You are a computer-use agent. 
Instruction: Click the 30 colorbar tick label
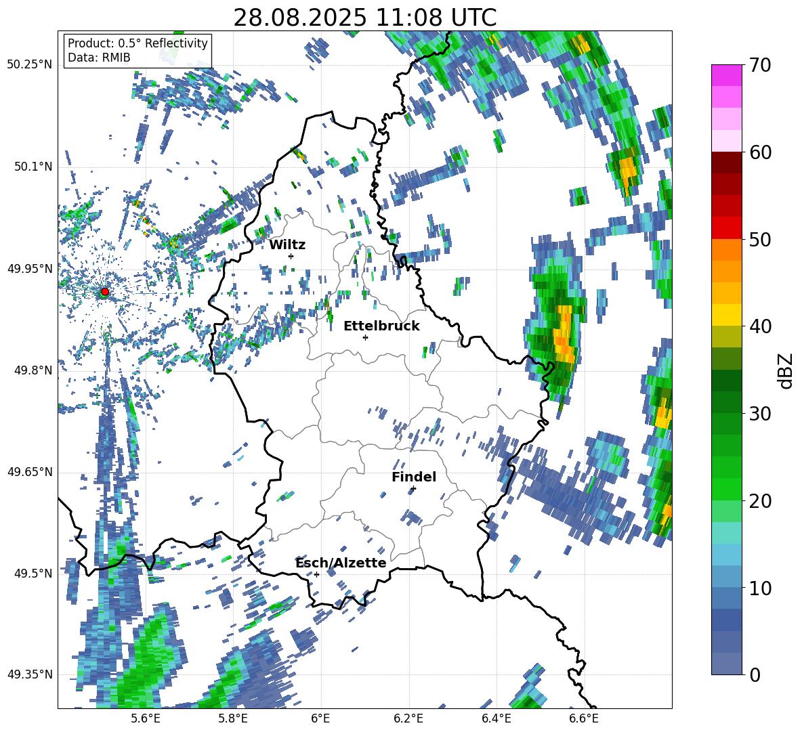(x=760, y=414)
